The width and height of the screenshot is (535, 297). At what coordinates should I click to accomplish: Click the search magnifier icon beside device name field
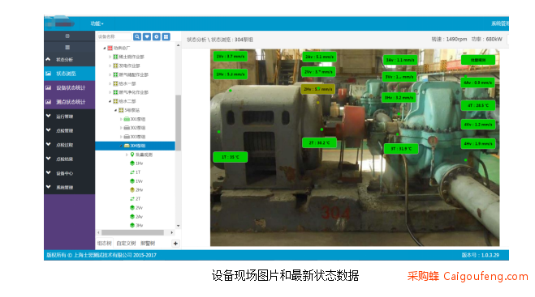coord(137,36)
